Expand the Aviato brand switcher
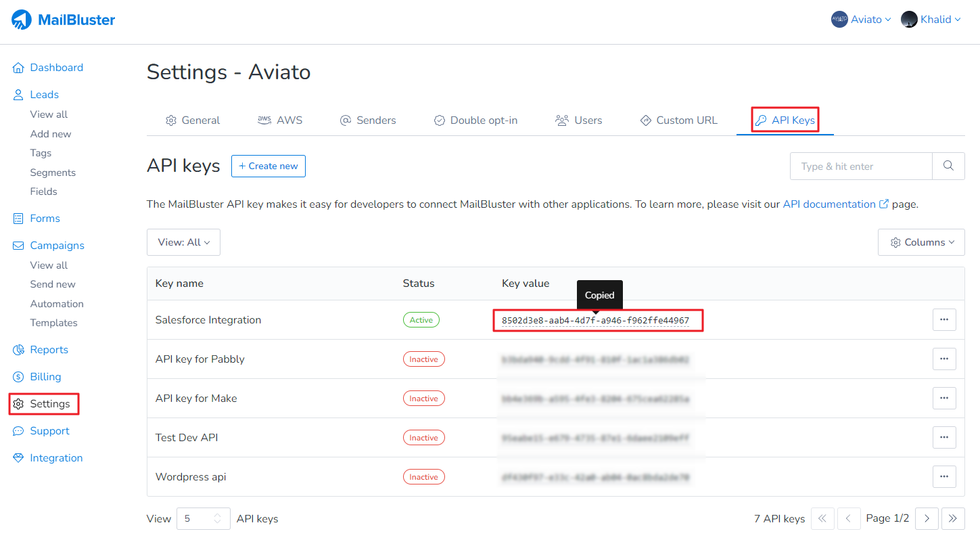This screenshot has height=542, width=980. tap(861, 20)
